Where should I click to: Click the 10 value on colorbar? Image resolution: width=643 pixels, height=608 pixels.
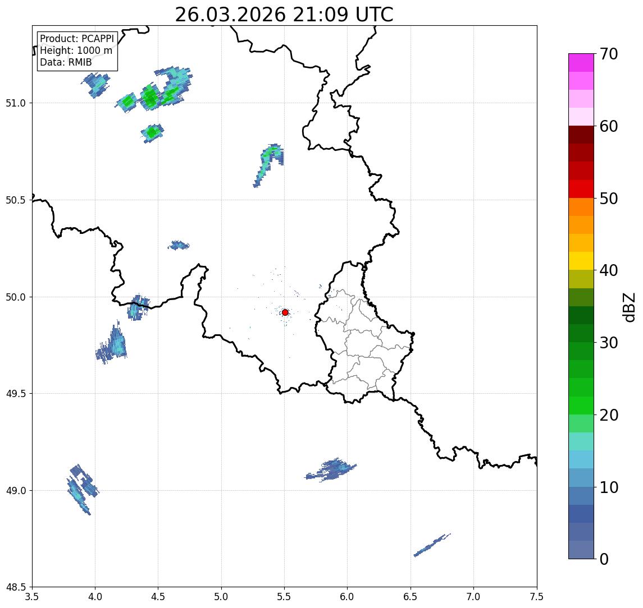point(609,487)
